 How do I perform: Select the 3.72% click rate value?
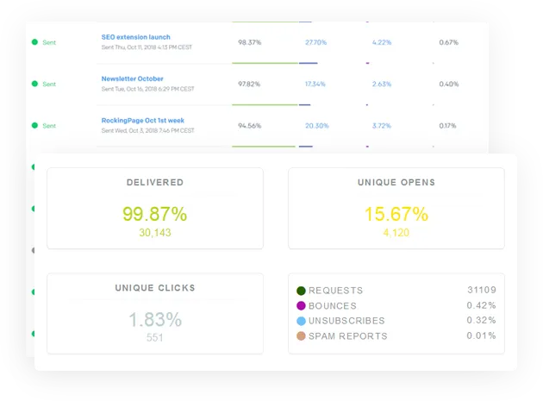coord(382,125)
